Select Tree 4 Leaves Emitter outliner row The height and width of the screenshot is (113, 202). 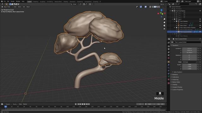(x=184, y=32)
